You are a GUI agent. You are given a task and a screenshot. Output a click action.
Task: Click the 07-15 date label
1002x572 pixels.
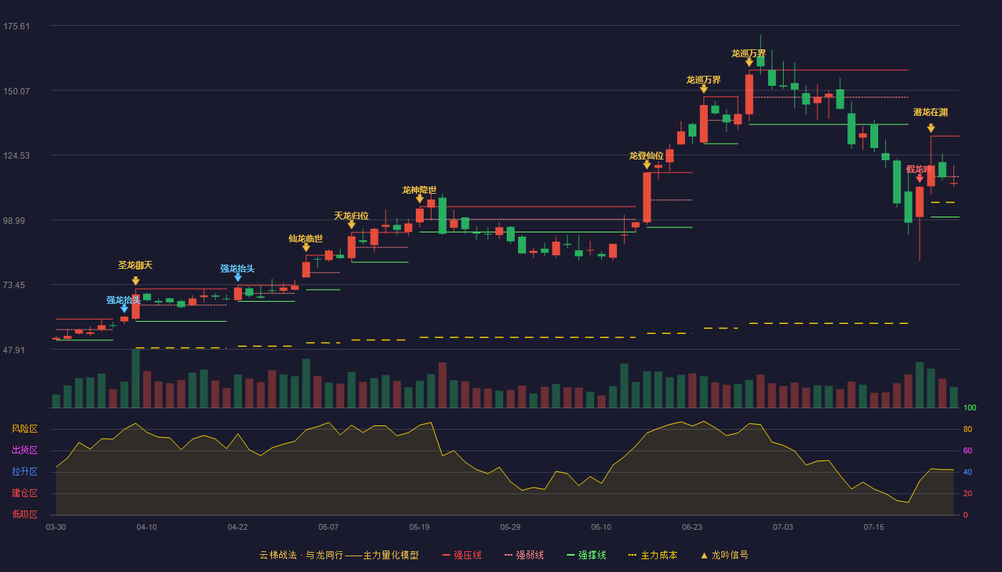click(874, 527)
